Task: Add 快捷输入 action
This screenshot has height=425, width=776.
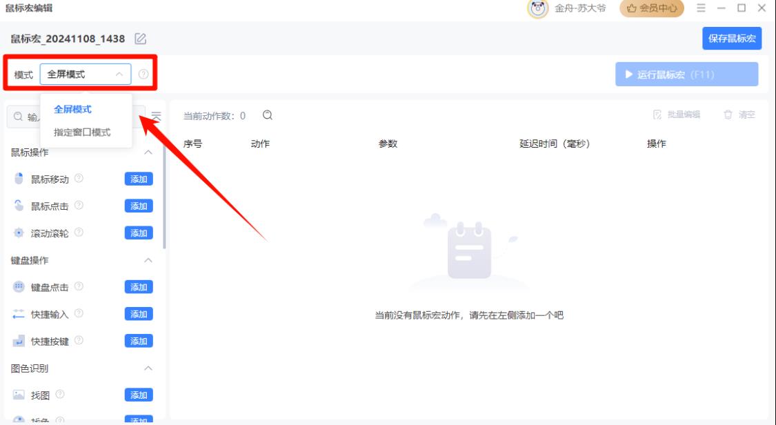Action: (x=139, y=314)
